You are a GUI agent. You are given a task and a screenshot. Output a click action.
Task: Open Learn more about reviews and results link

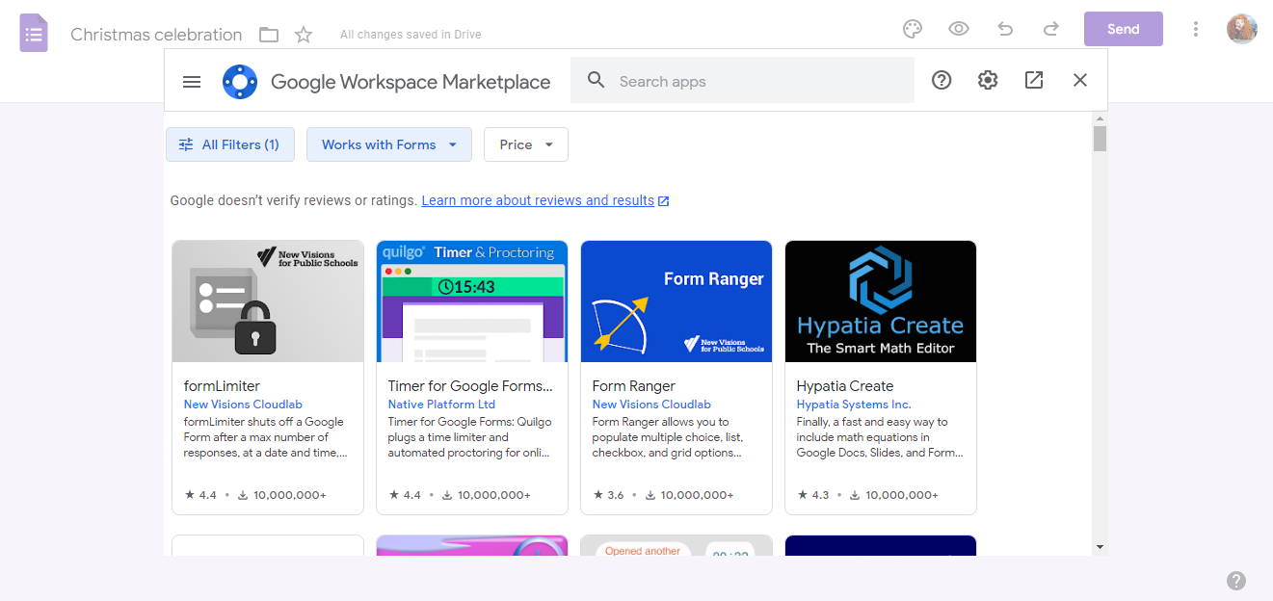[538, 200]
